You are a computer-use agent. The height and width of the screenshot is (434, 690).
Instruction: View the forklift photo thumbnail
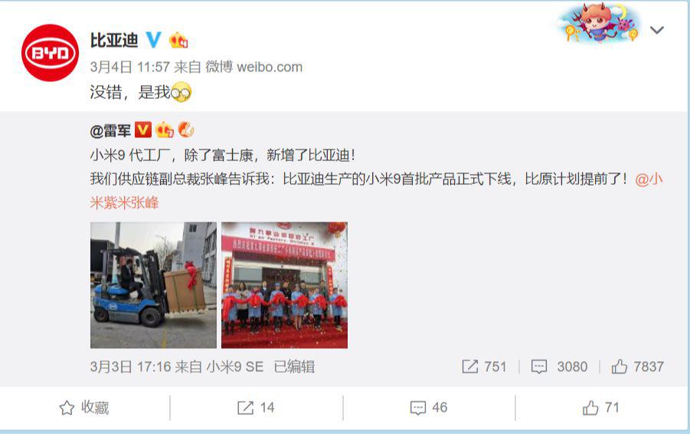pos(154,285)
